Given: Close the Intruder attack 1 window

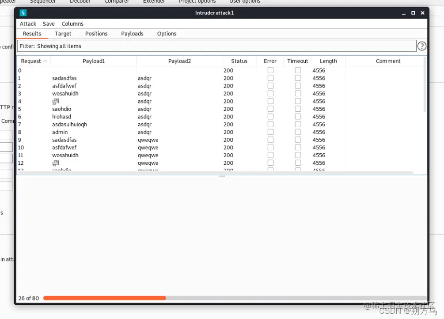Looking at the screenshot, I should pos(422,13).
